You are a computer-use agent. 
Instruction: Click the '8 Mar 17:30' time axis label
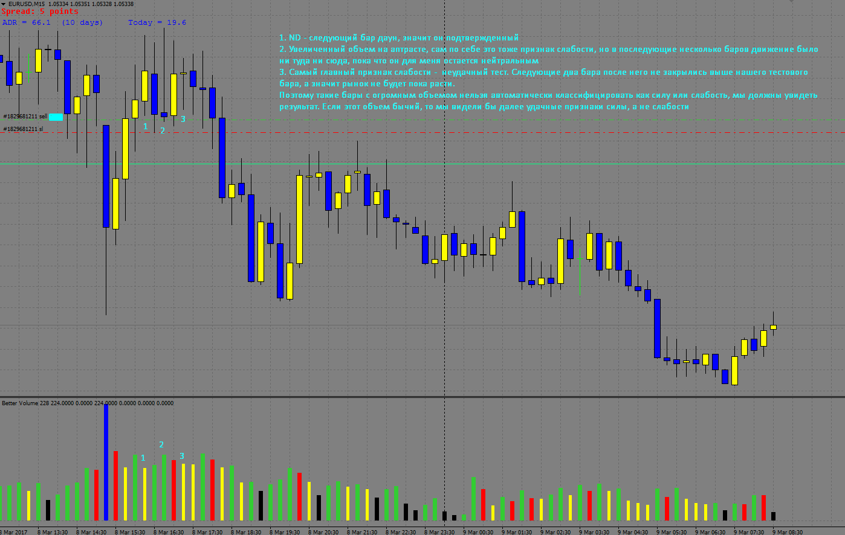coord(207,532)
